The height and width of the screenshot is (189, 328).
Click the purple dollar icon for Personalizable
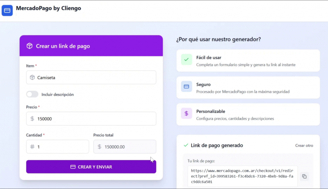click(187, 113)
